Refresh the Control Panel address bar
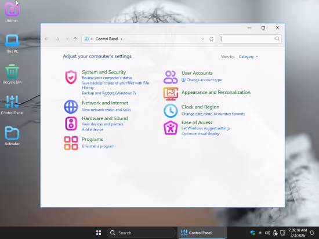Viewport: 319px width, 239px height. [x=211, y=39]
